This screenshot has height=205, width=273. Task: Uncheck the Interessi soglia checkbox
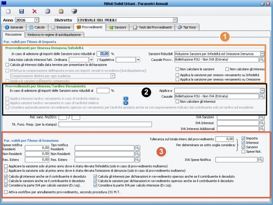[243, 143]
